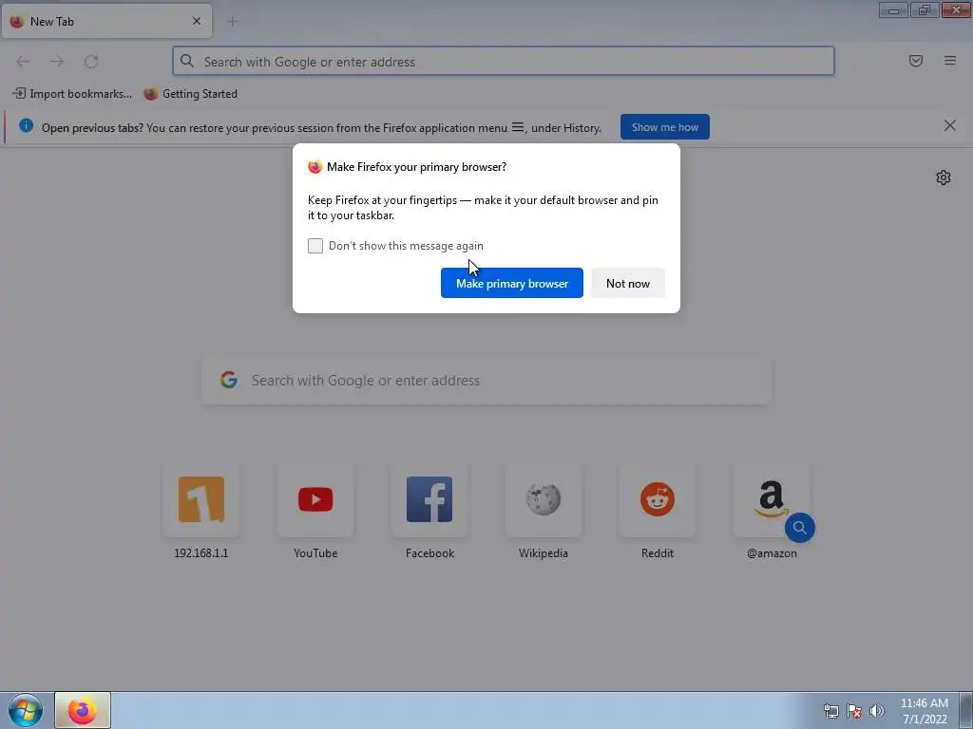The height and width of the screenshot is (729, 973).
Task: Click the Firefox taskbar icon
Action: click(83, 710)
